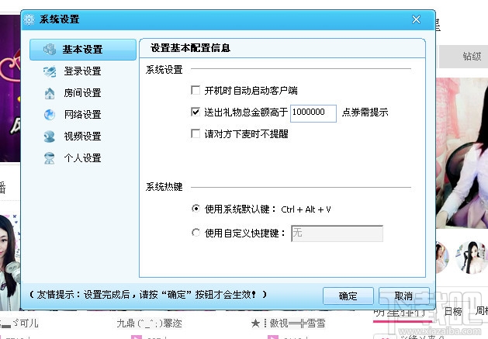Open the 基本设置 tab
The width and height of the screenshot is (488, 339).
83,50
